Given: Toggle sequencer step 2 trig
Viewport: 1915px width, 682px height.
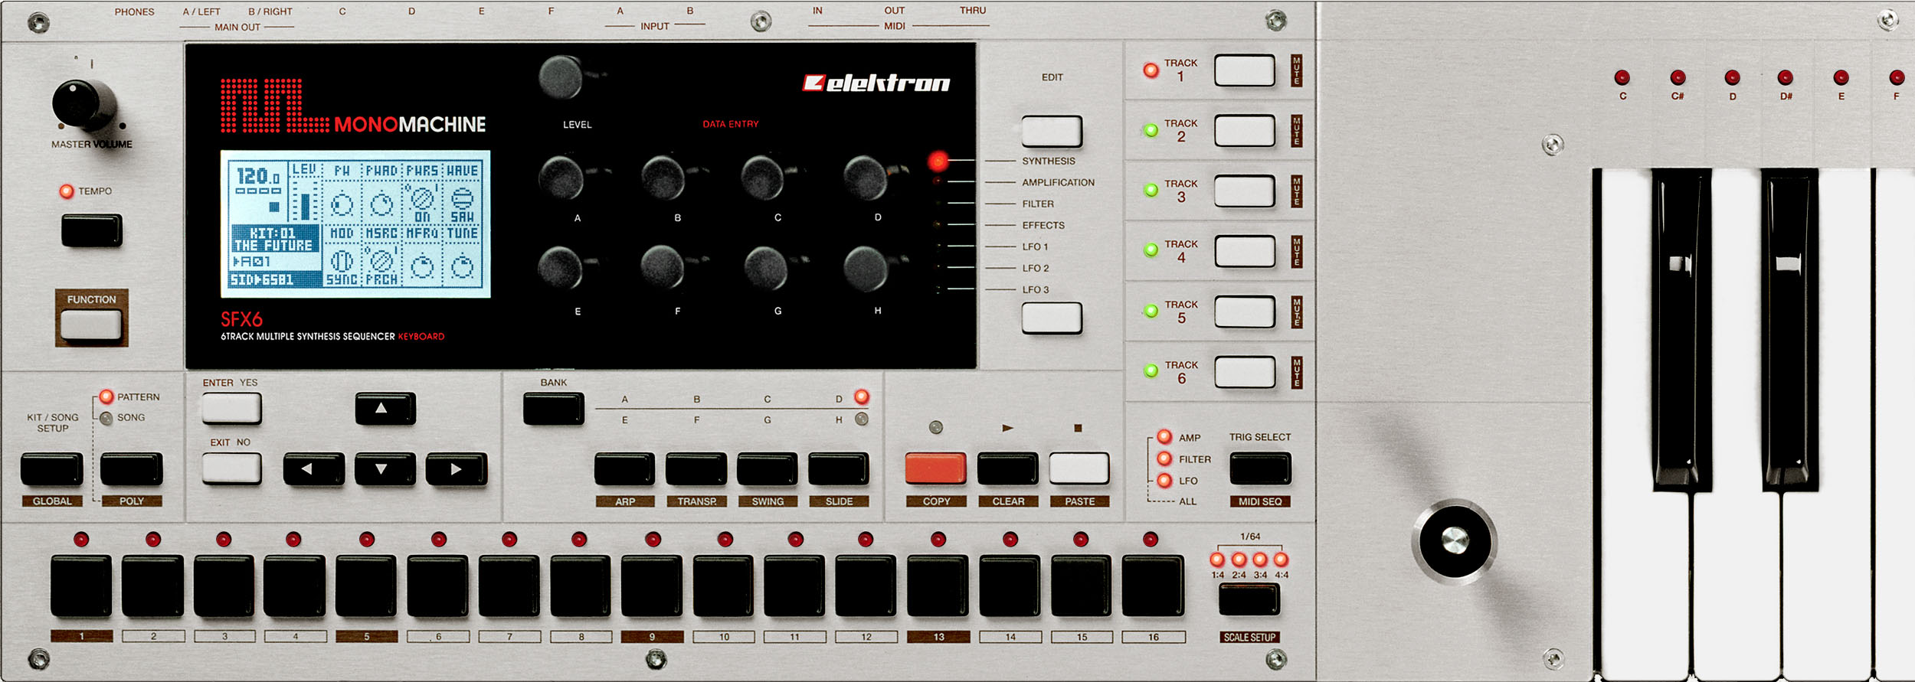Looking at the screenshot, I should point(152,586).
